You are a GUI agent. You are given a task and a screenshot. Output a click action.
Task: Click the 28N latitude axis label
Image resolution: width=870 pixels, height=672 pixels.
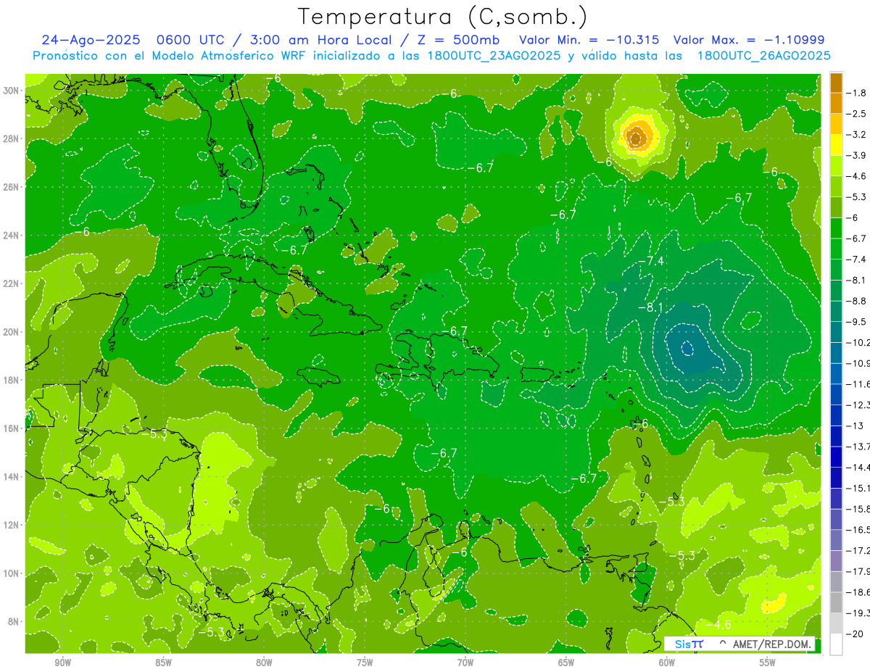tap(12, 138)
